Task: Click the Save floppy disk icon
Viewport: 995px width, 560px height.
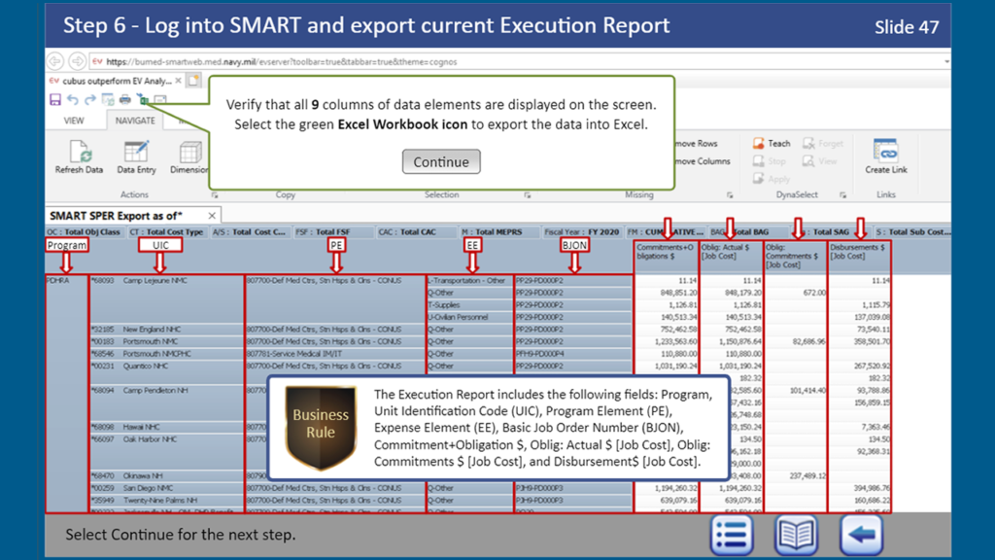Action: (55, 100)
